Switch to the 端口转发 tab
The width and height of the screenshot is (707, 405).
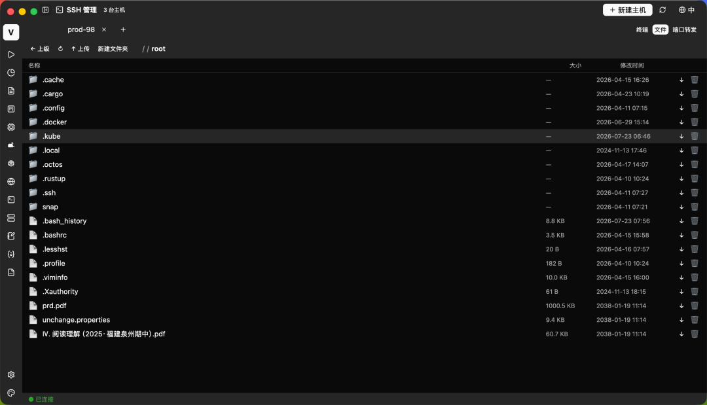pyautogui.click(x=685, y=29)
